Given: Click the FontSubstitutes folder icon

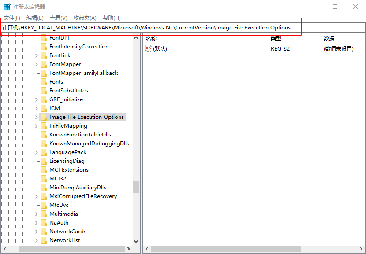Looking at the screenshot, I should [44, 91].
